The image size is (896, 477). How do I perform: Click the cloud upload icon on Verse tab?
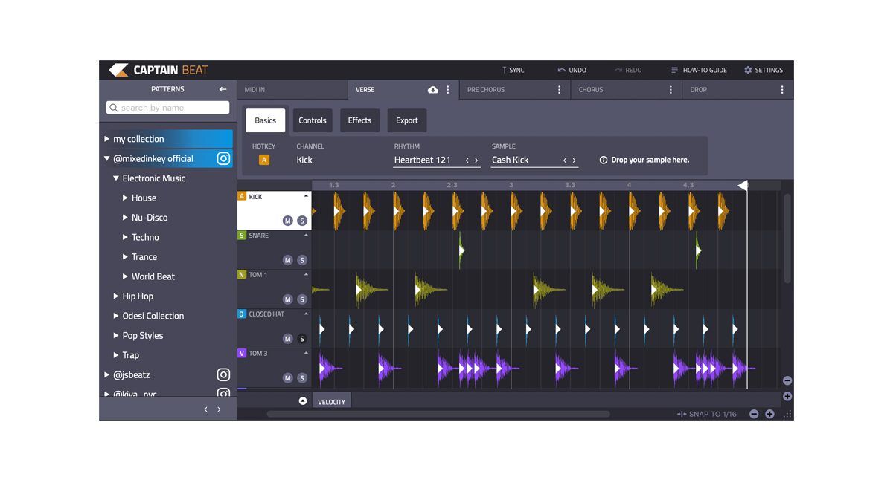coord(433,90)
